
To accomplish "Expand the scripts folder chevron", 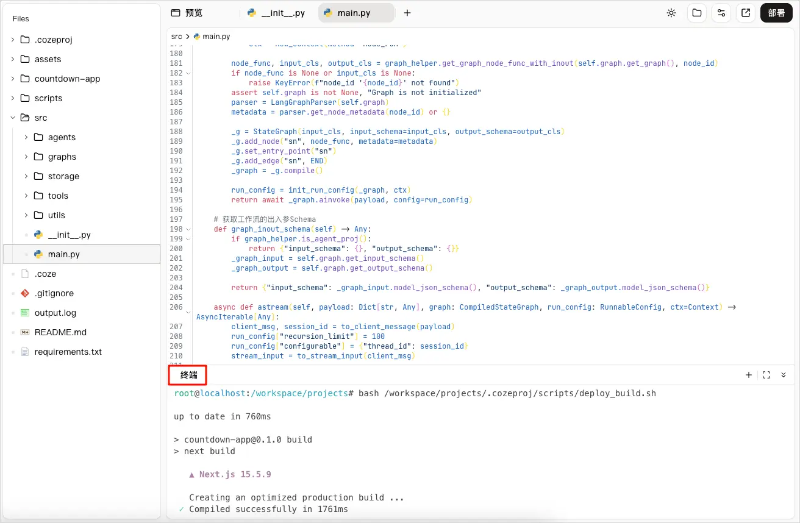I will click(x=13, y=98).
